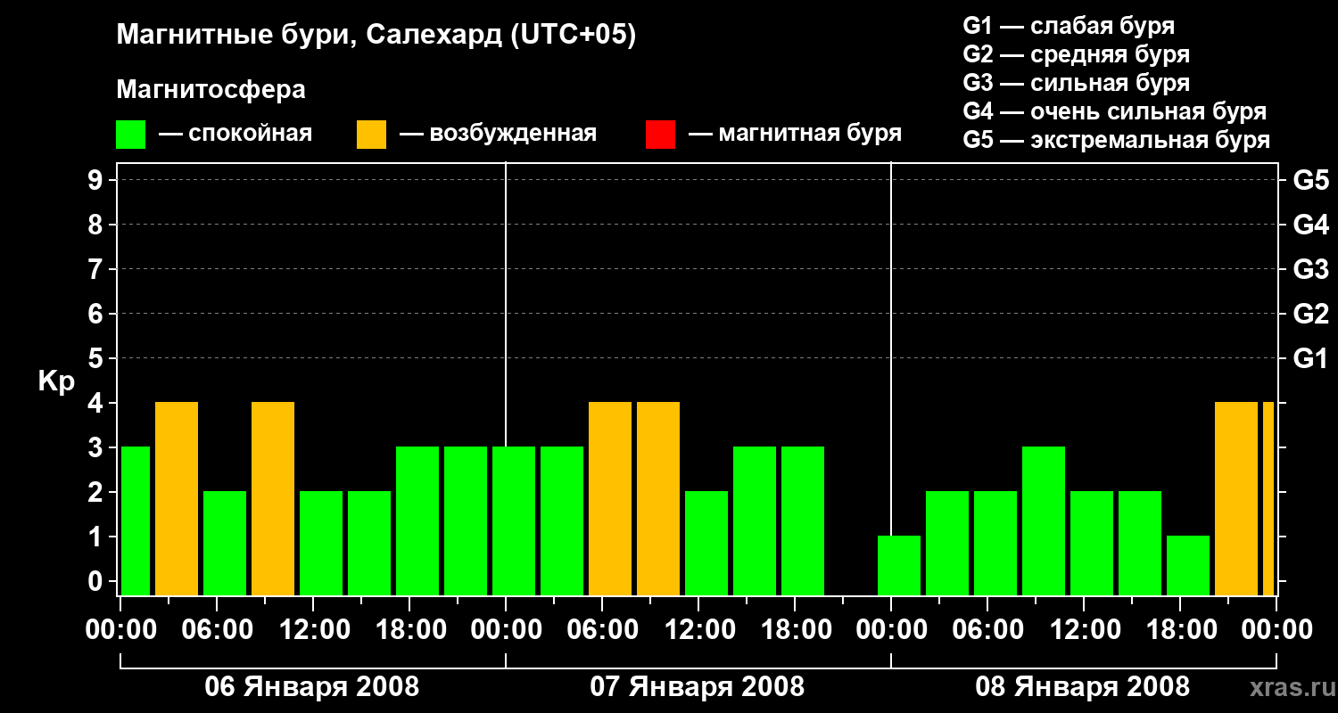Viewport: 1338px width, 713px height.
Task: Click the date label '06 Января 2008'
Action: tap(312, 687)
